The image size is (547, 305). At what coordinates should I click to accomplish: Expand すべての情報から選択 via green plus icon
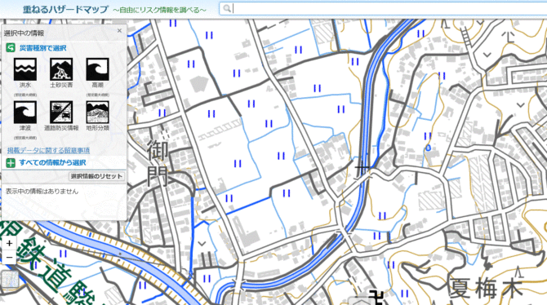click(11, 163)
